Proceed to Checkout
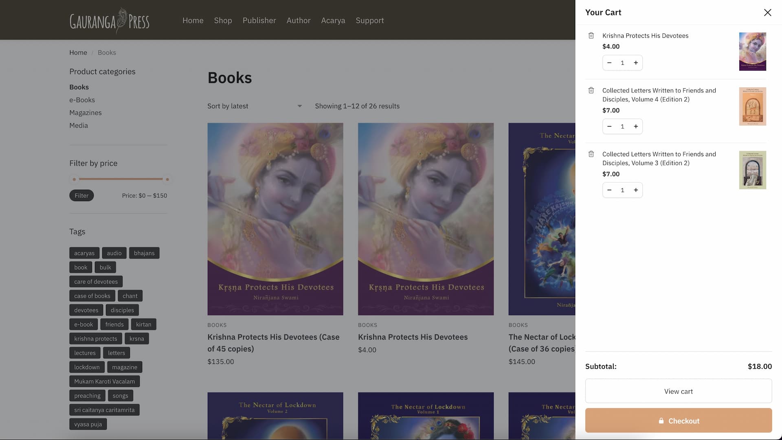This screenshot has height=440, width=782. pyautogui.click(x=678, y=420)
